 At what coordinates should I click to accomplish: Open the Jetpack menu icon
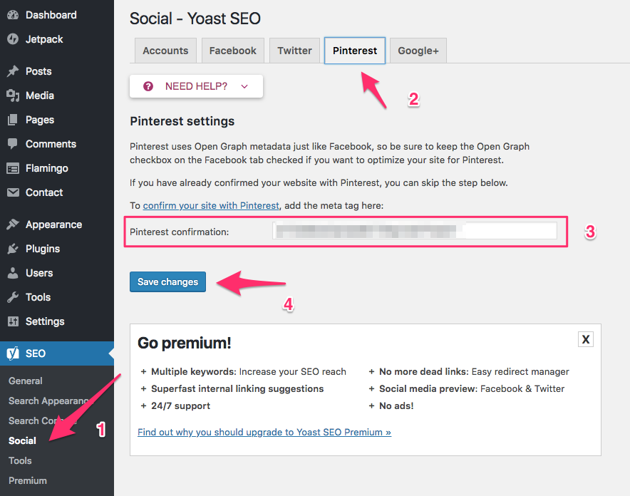click(x=14, y=39)
